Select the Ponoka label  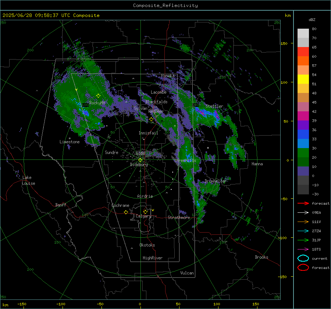click(x=168, y=76)
